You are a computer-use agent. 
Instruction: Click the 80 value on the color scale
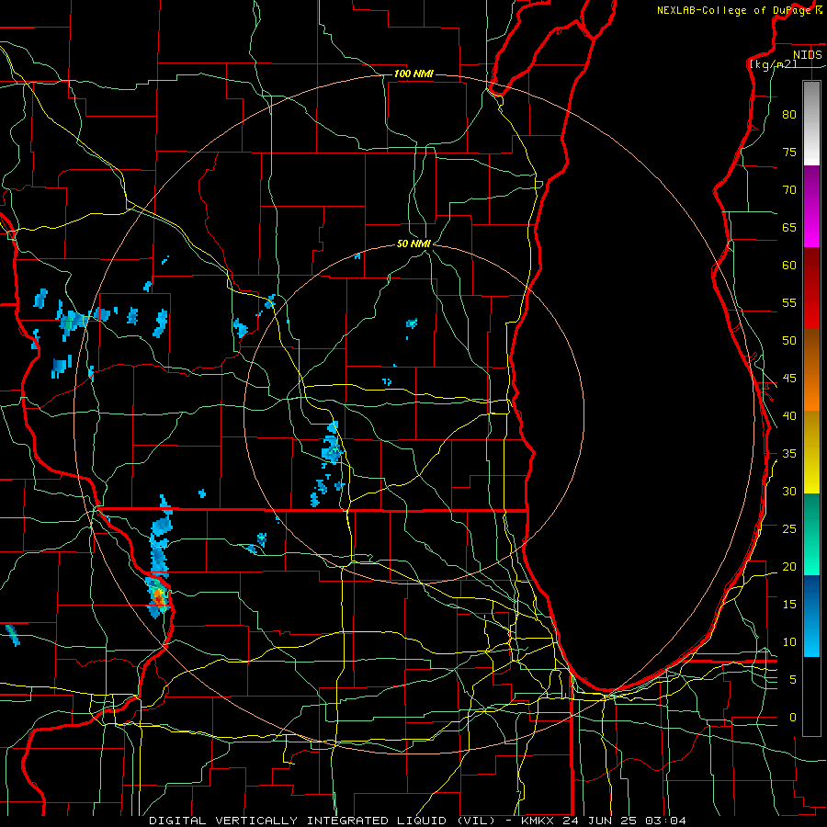(x=789, y=115)
